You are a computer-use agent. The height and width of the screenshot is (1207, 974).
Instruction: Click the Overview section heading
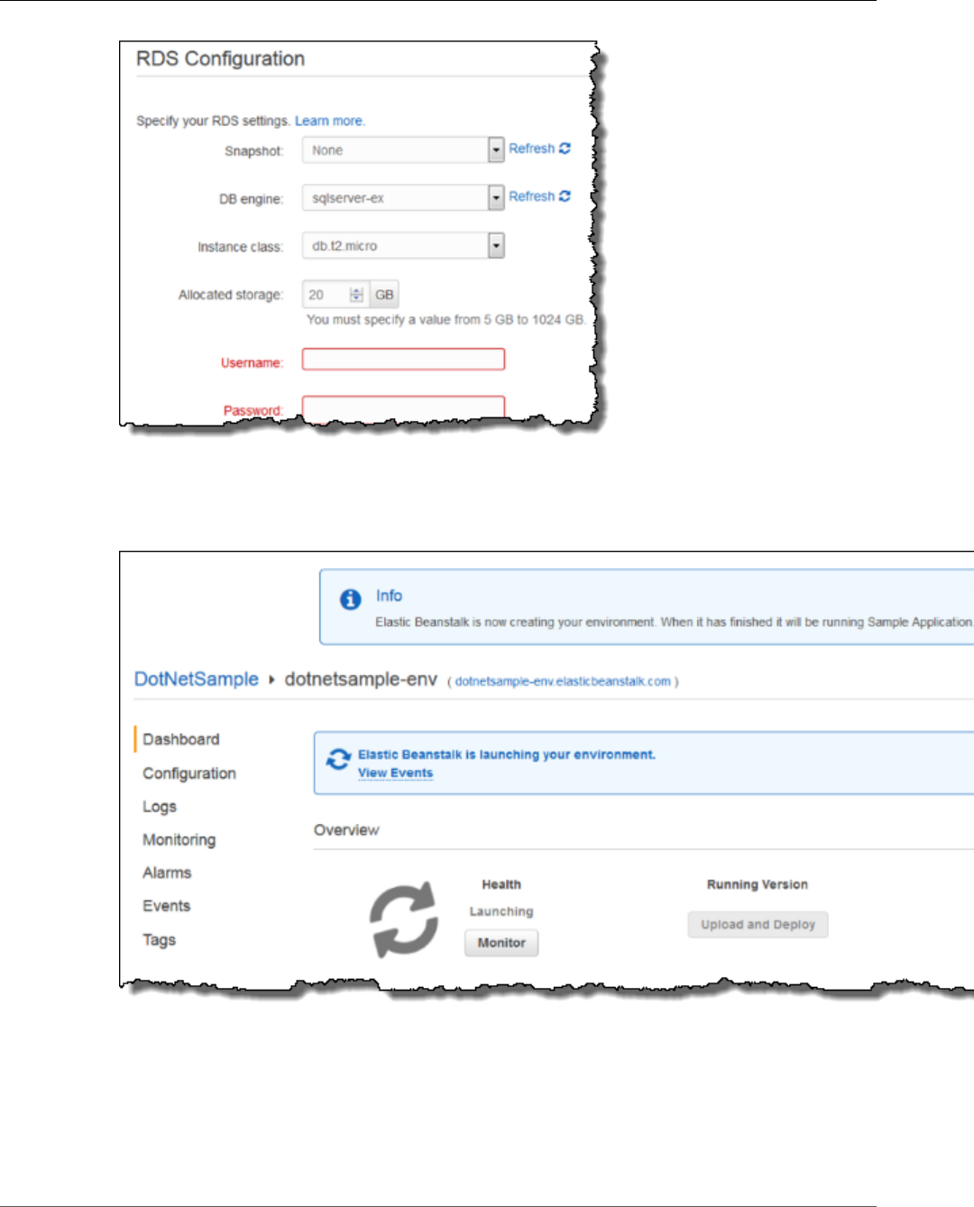[346, 830]
